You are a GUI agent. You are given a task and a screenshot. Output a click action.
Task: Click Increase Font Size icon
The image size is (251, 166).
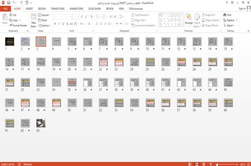(82, 17)
